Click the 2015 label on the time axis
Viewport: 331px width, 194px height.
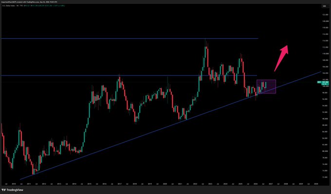click(x=89, y=184)
